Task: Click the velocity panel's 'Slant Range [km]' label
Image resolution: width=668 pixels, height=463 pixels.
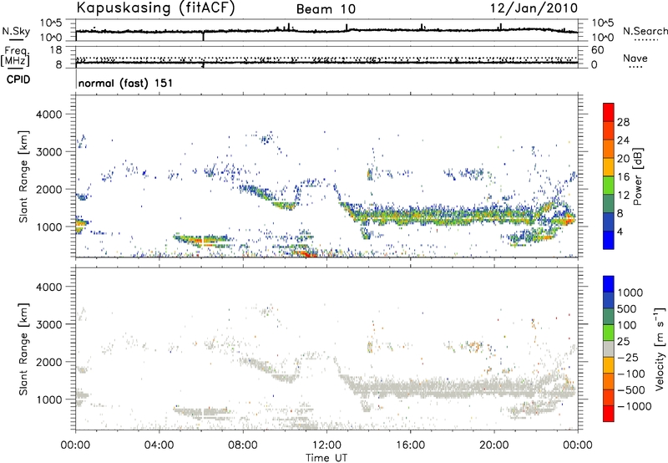Action: pyautogui.click(x=23, y=349)
